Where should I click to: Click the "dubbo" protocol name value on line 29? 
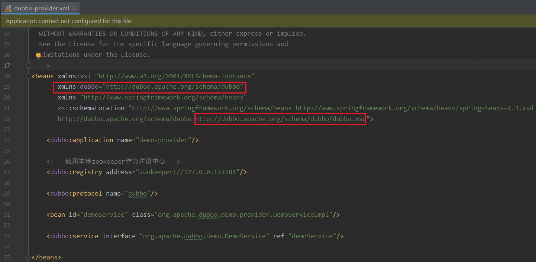coord(138,194)
